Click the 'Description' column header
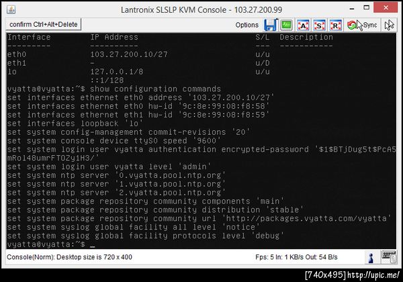Screen dimensions: 403x282 coord(306,37)
